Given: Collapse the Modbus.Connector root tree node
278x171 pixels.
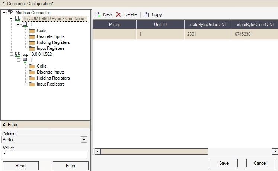Looking at the screenshot, I should click(x=4, y=13).
